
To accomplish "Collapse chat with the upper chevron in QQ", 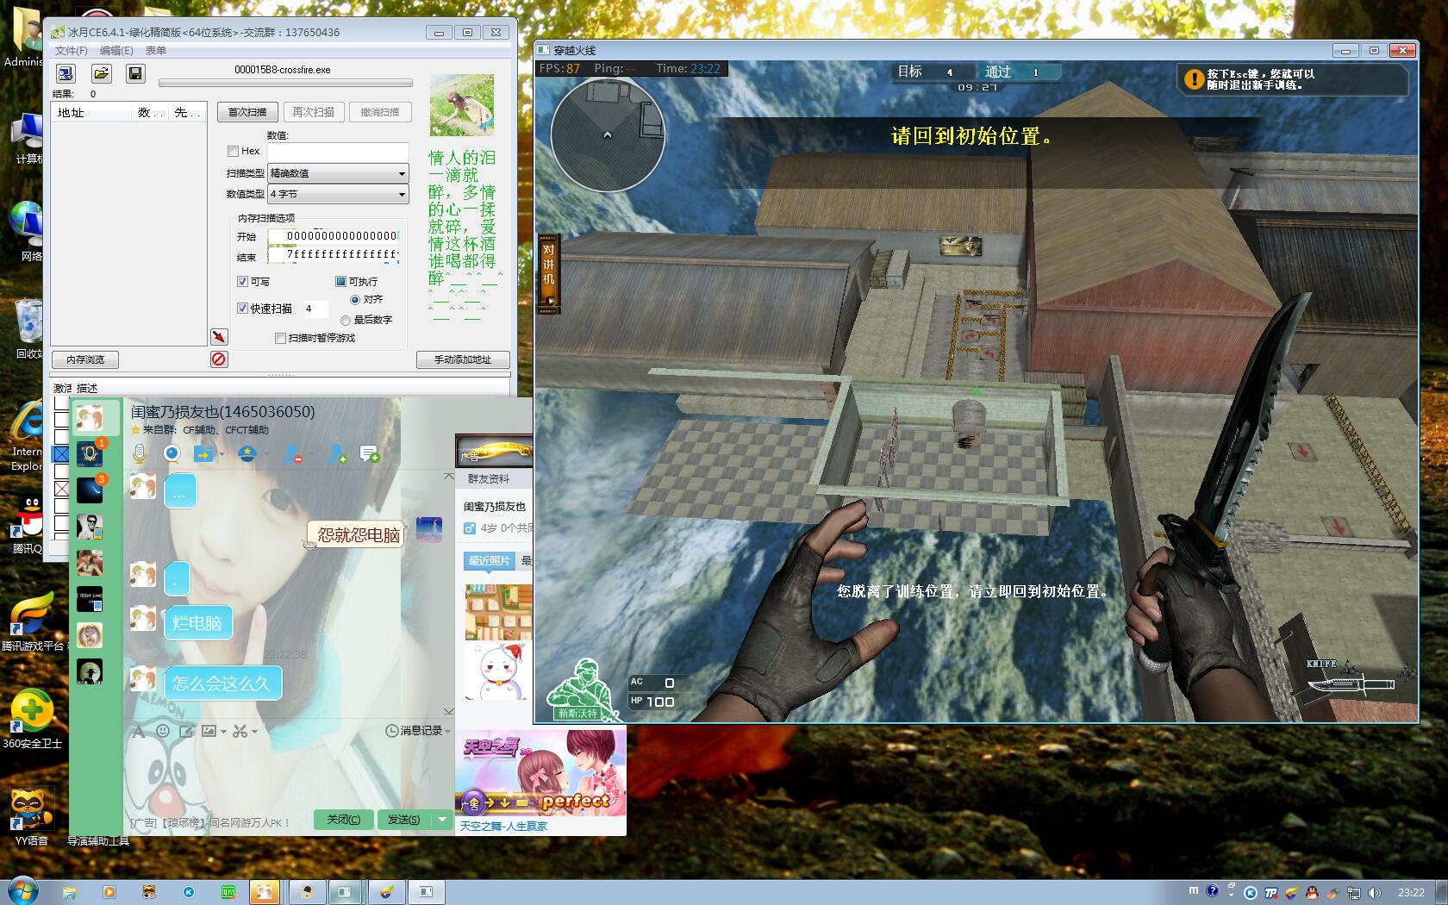I will (x=448, y=476).
